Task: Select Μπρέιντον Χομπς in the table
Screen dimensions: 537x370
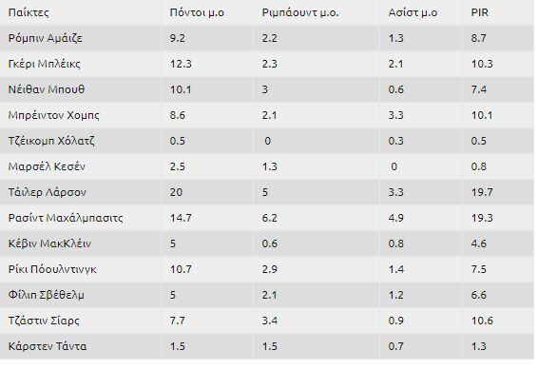Action: [x=54, y=115]
